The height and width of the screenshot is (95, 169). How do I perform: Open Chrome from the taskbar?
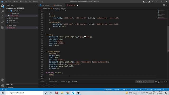point(68,93)
